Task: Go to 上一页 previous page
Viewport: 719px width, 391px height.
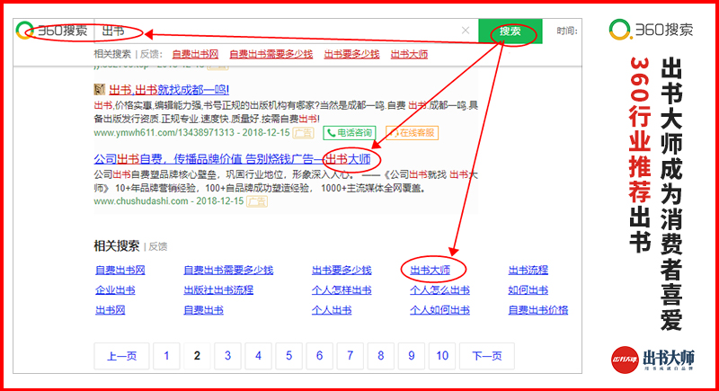Action: point(121,356)
